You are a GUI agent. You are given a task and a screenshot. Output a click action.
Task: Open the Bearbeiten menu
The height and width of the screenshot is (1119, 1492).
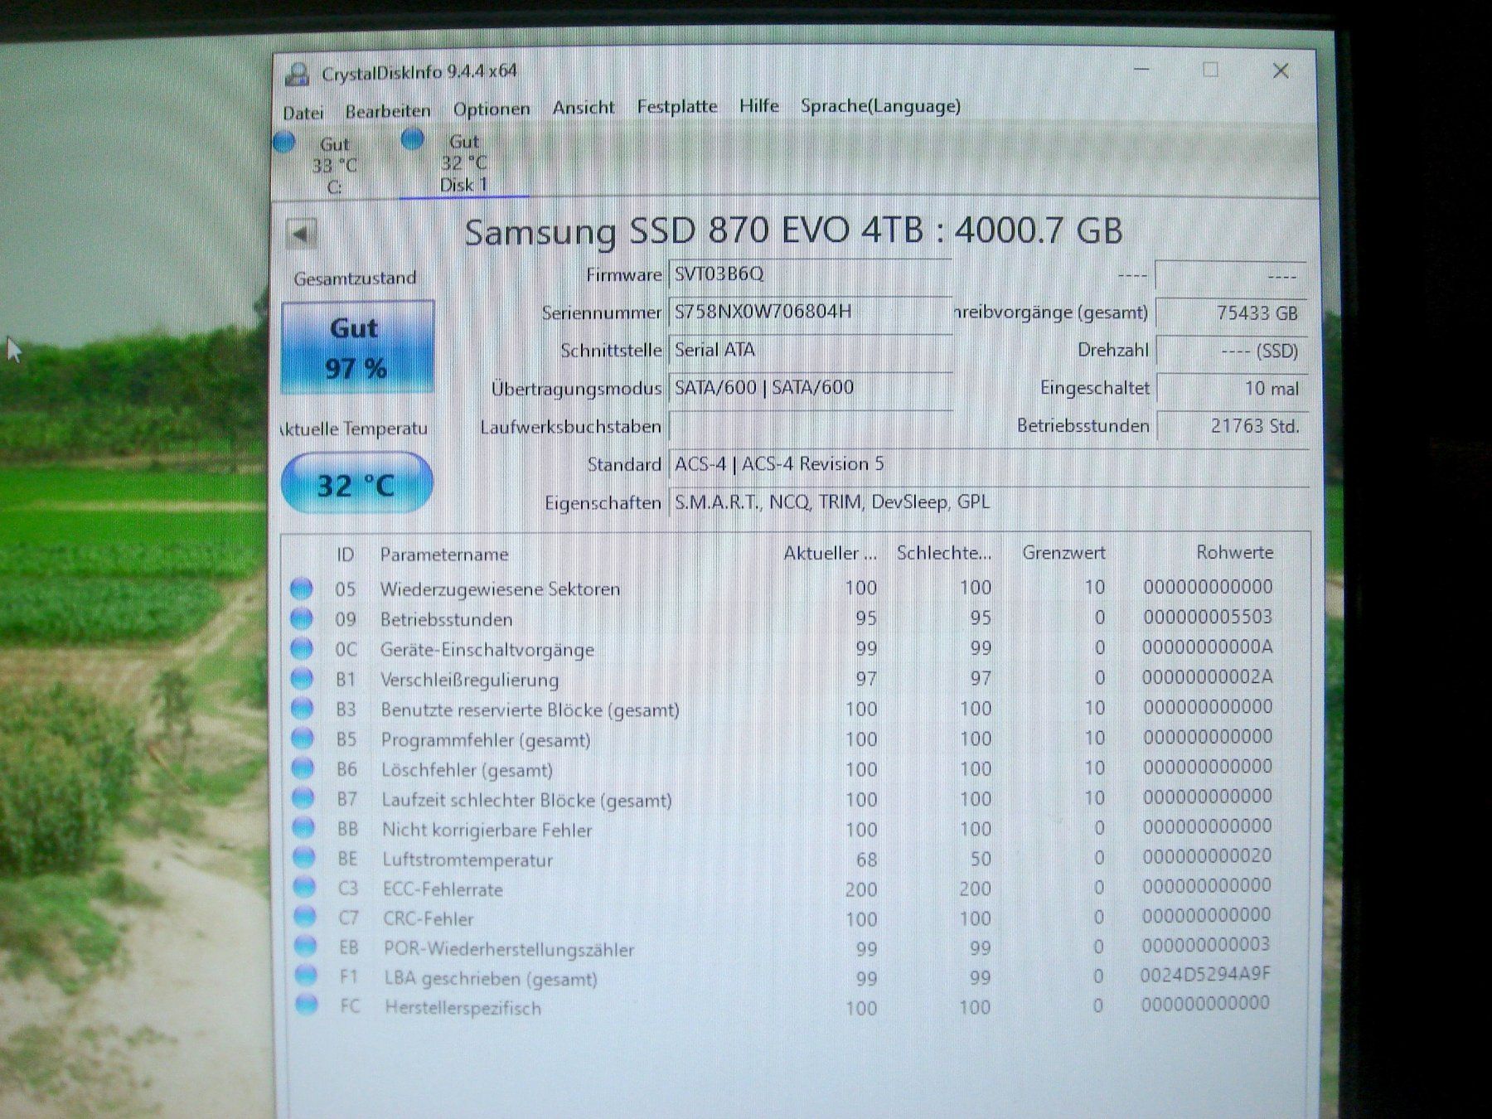pos(388,111)
